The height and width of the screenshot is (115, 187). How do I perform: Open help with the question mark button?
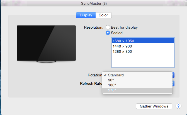(178, 106)
